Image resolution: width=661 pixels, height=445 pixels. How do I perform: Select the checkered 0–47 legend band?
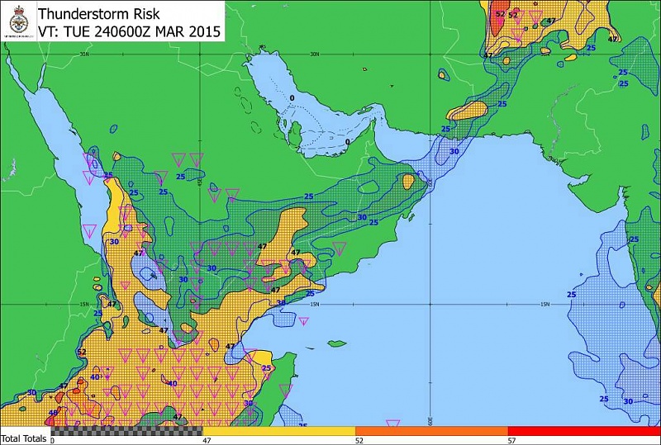pos(126,431)
